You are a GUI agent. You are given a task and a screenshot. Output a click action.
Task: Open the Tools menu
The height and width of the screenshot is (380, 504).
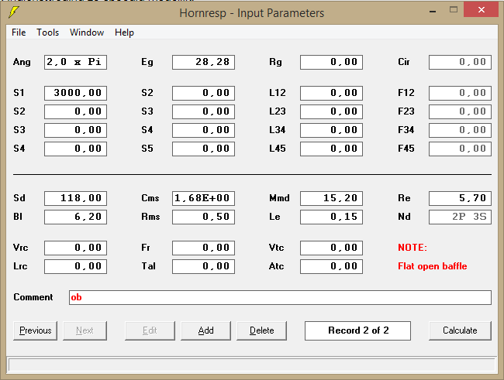pos(47,33)
